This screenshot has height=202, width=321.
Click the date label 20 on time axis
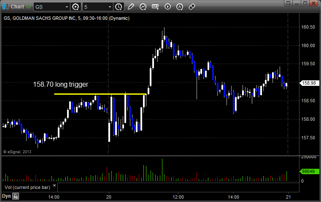coord(109,197)
